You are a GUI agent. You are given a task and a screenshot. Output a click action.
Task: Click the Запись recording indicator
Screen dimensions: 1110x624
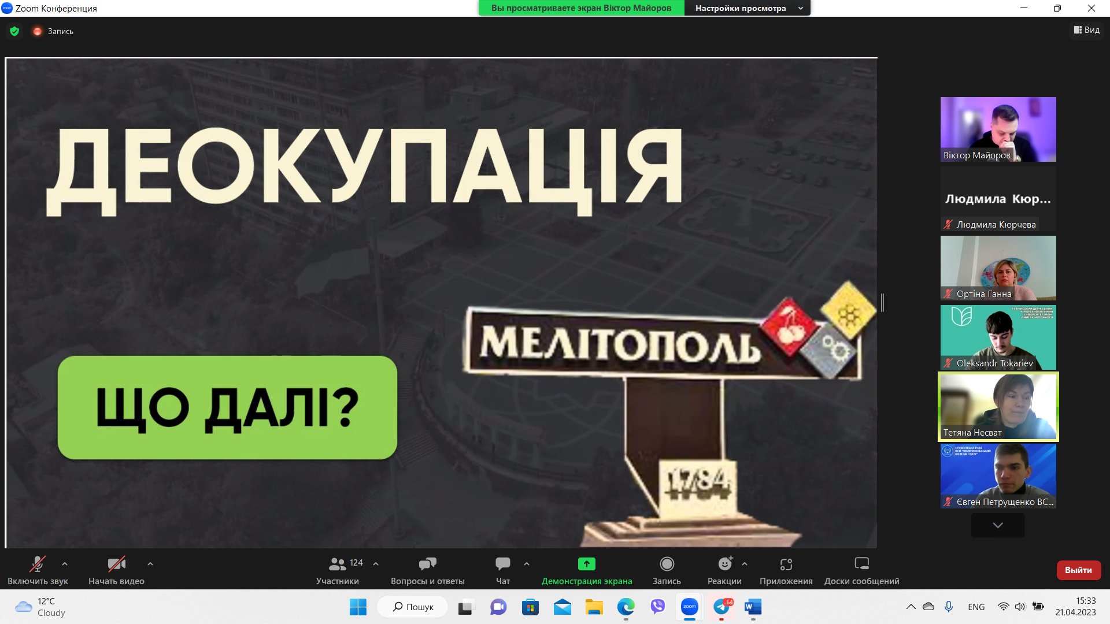[x=53, y=31]
